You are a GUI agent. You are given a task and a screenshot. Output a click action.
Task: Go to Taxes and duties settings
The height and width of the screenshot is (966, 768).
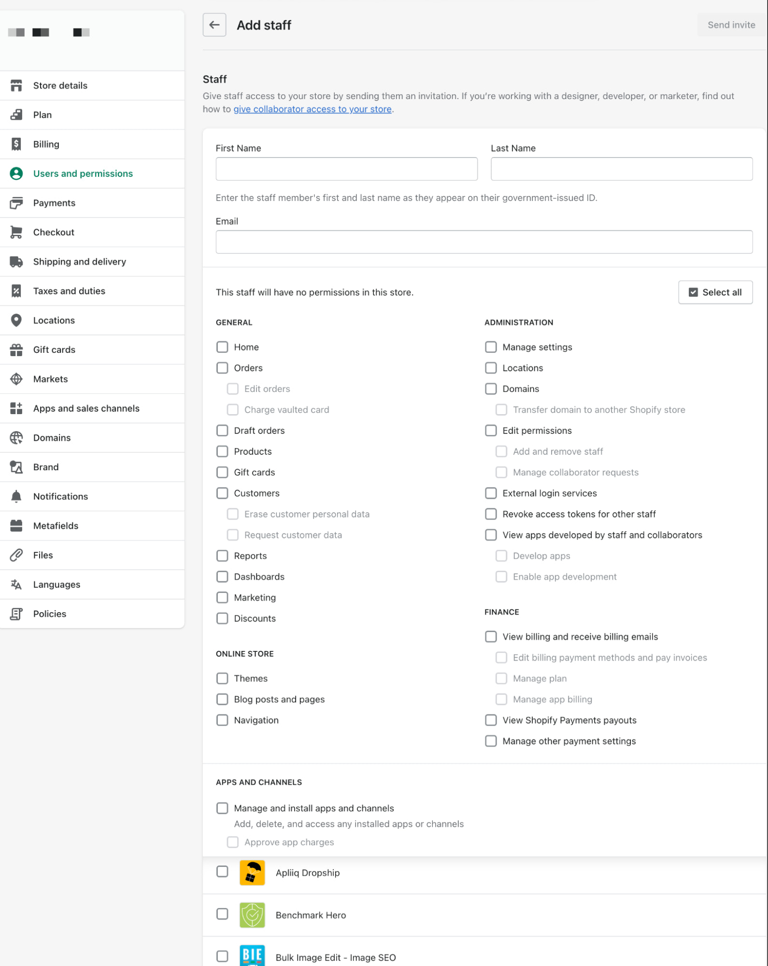(x=69, y=291)
